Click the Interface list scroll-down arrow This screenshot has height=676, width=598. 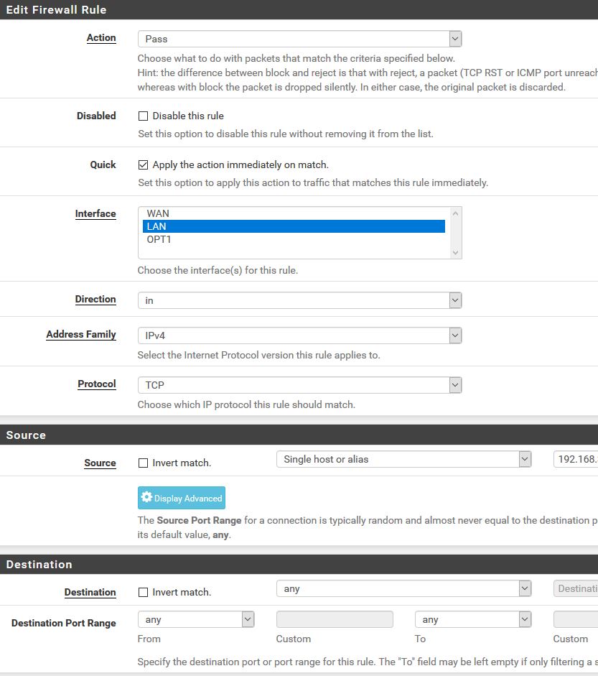click(455, 253)
